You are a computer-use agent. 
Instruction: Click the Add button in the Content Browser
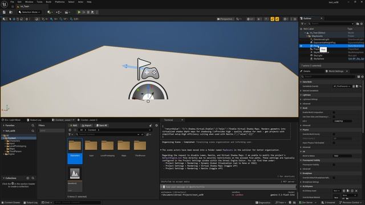[74, 125]
